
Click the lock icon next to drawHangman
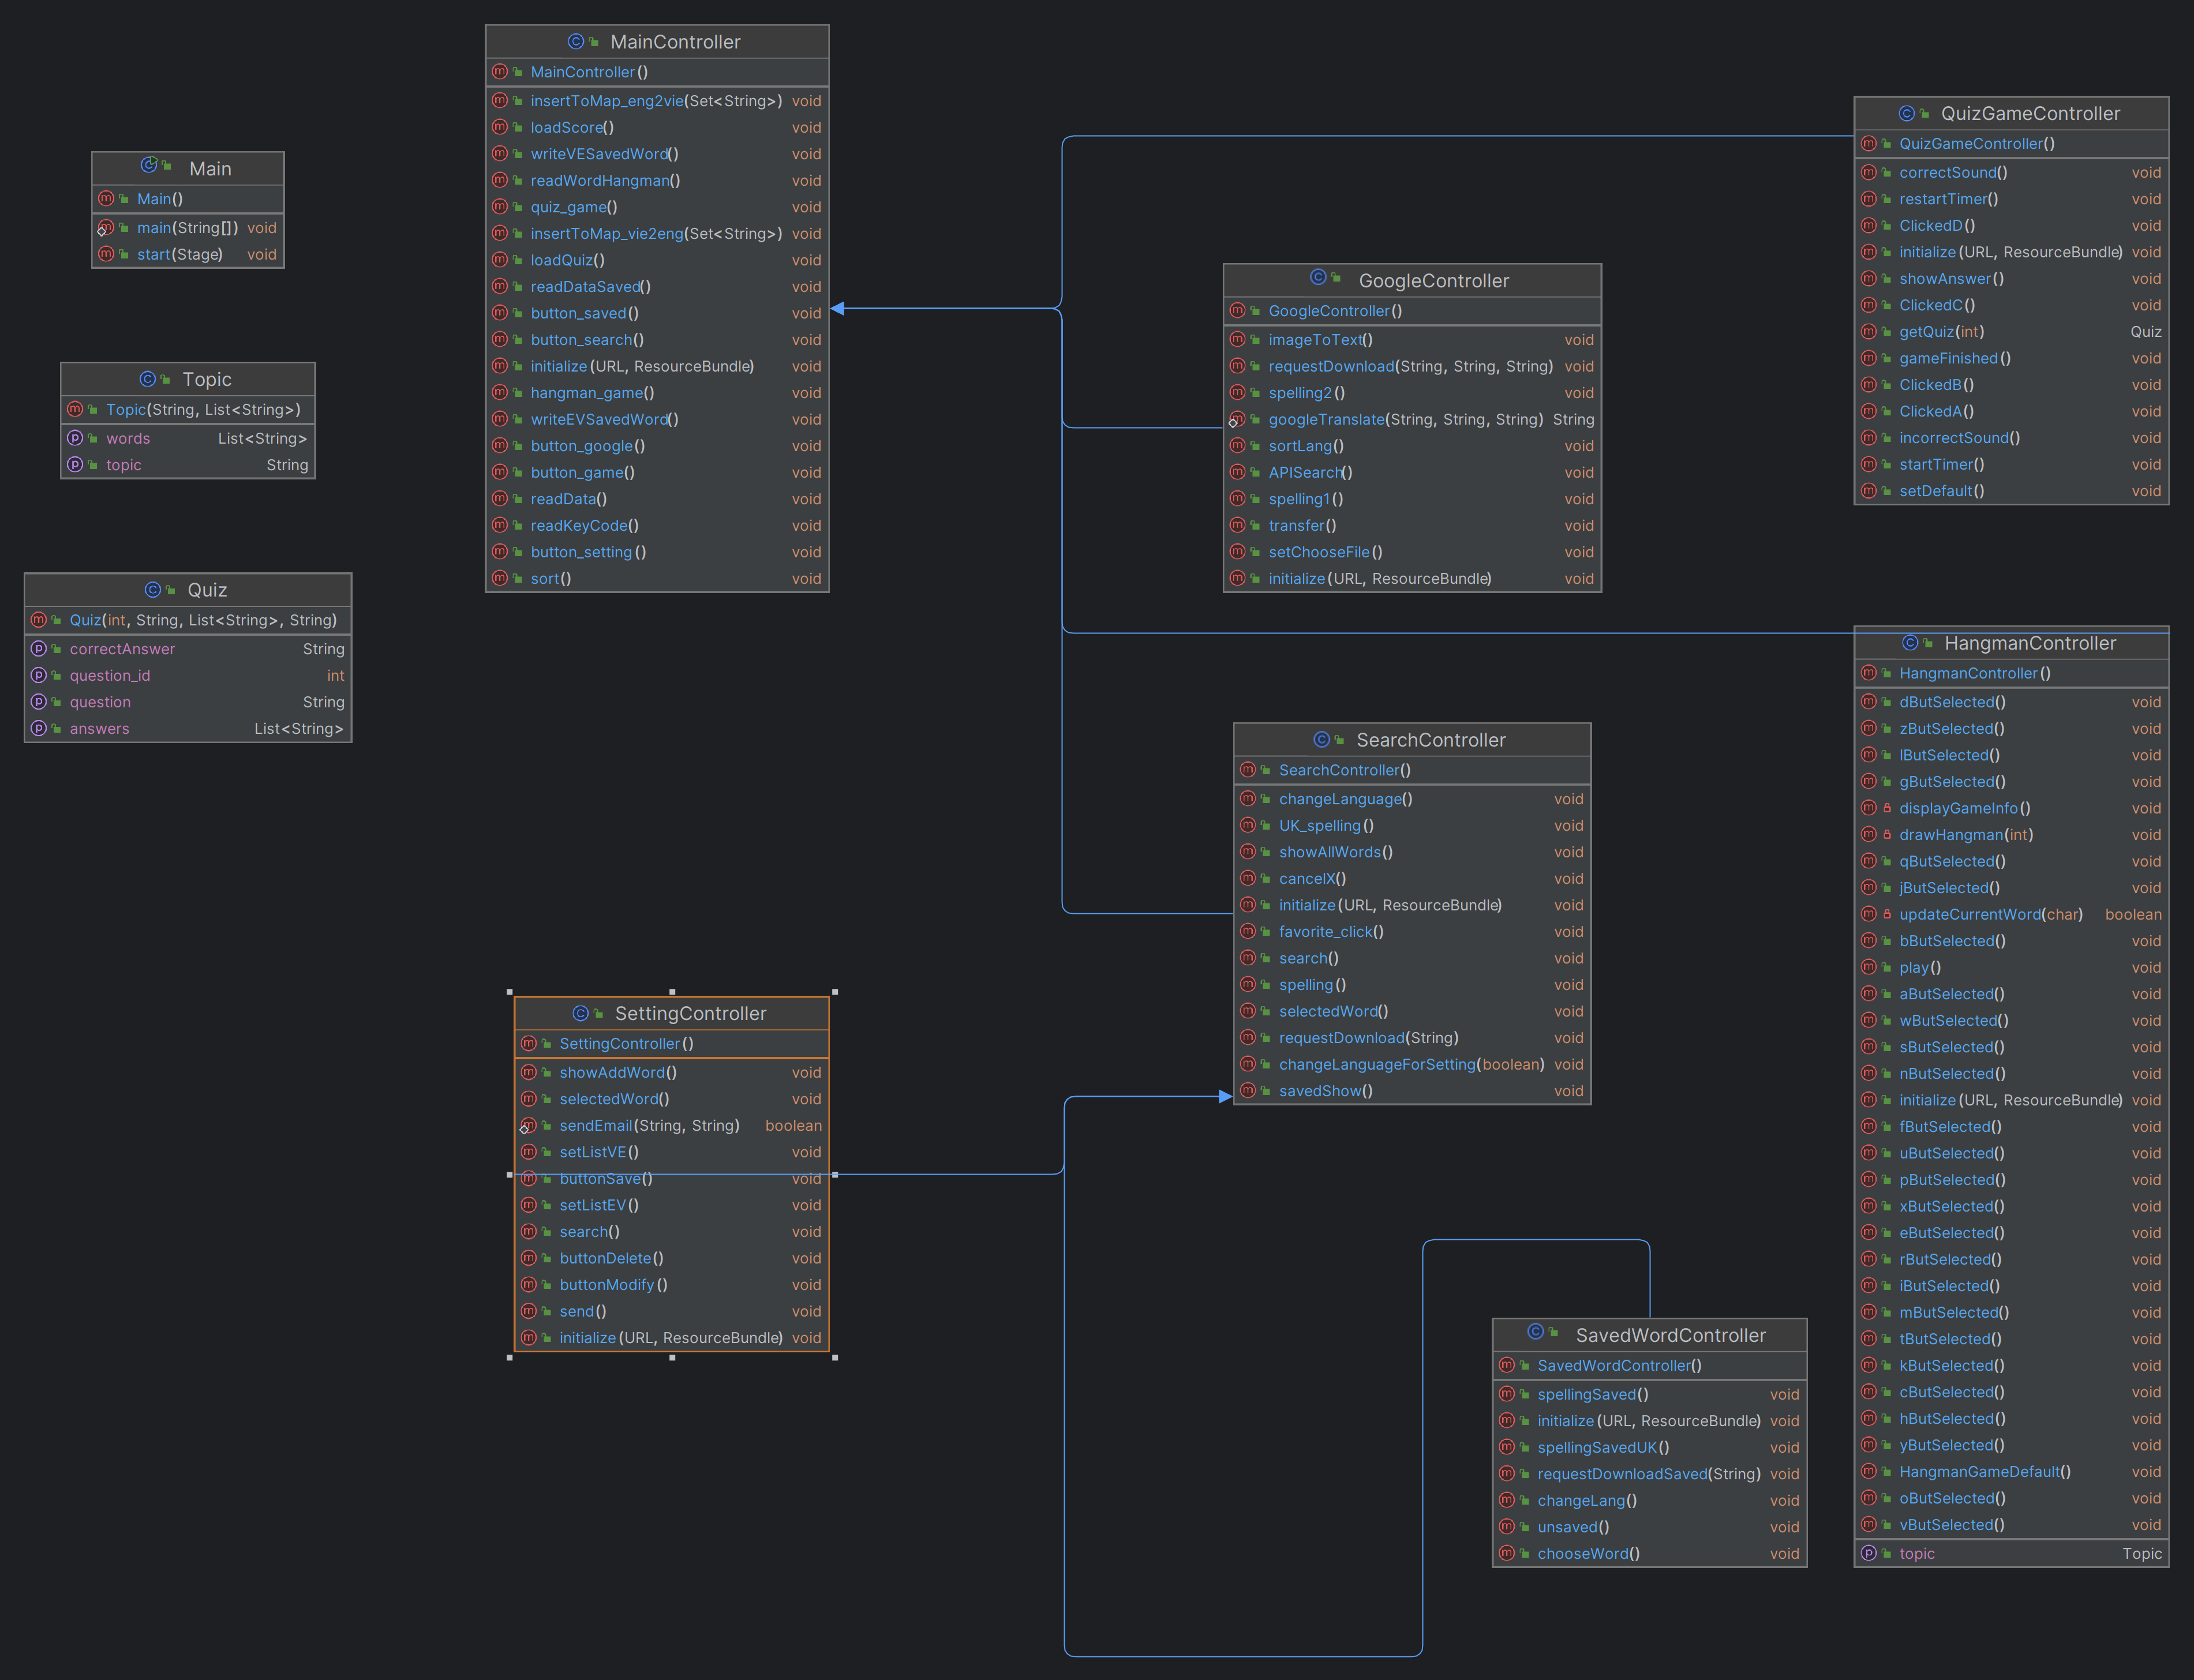point(1887,835)
